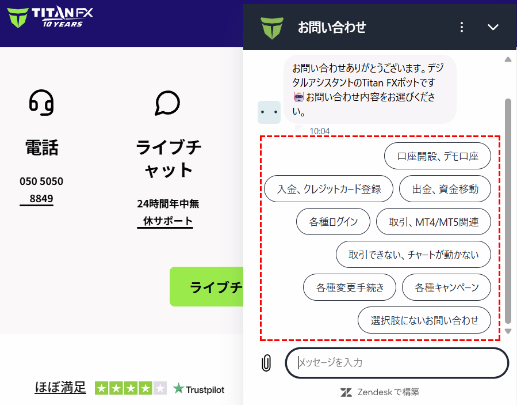Open the chat options three-dot menu

click(462, 27)
